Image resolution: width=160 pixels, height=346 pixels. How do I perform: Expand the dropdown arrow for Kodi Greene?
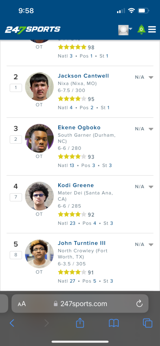click(x=151, y=187)
